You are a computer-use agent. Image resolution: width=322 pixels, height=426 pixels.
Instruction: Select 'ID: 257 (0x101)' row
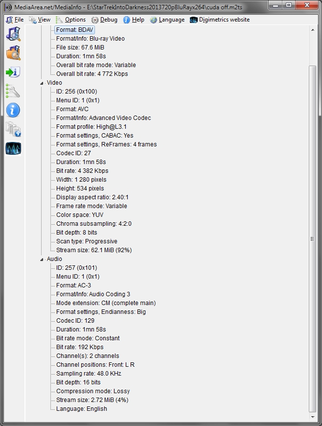[x=76, y=268]
